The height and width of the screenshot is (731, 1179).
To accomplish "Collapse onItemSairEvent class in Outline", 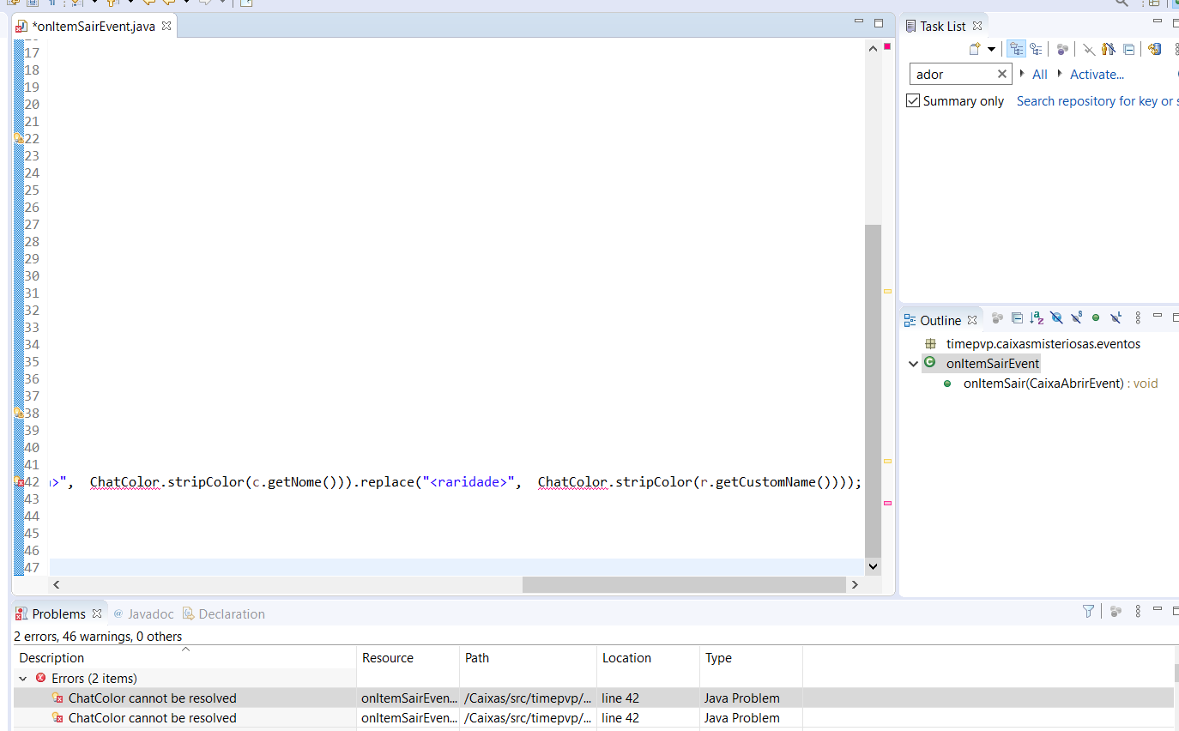I will [x=913, y=364].
